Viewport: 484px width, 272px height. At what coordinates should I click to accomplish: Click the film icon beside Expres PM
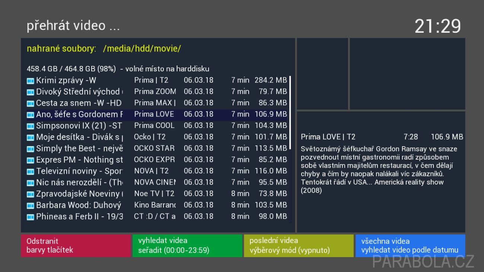click(30, 160)
